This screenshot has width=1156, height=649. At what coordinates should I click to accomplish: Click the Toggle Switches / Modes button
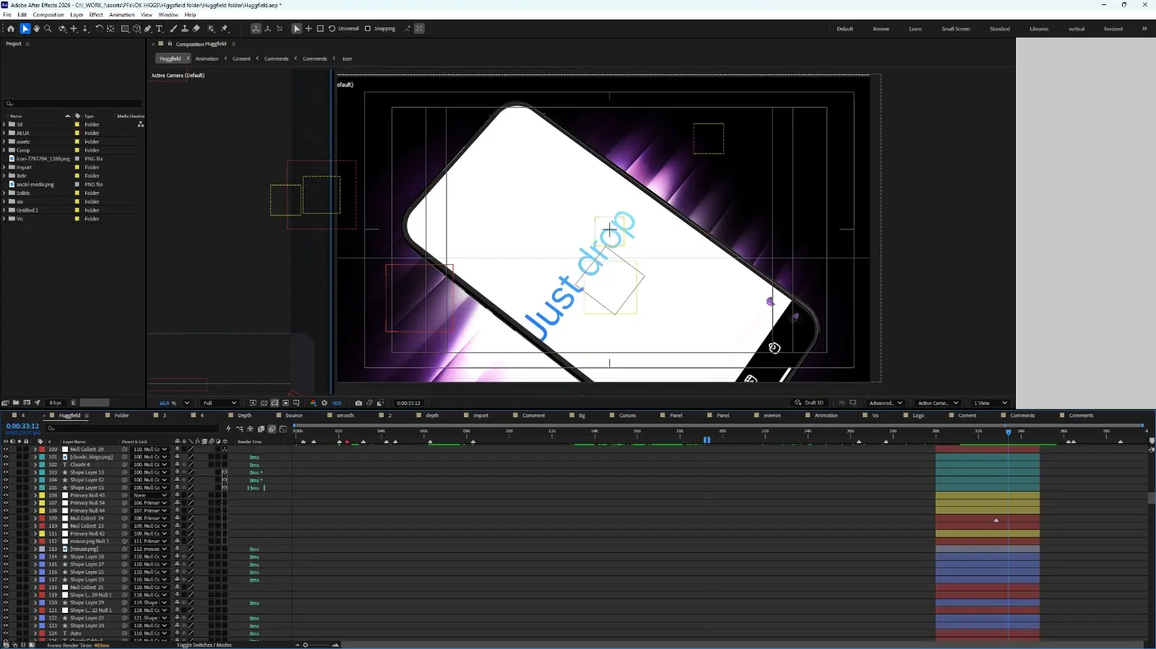click(x=204, y=645)
